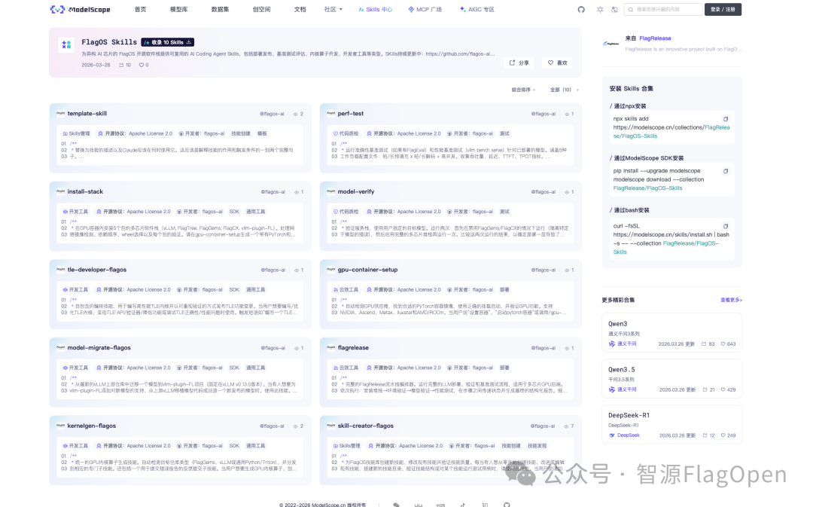The height and width of the screenshot is (507, 813).
Task: Open the flagrelease skill card title
Action: [x=353, y=348]
